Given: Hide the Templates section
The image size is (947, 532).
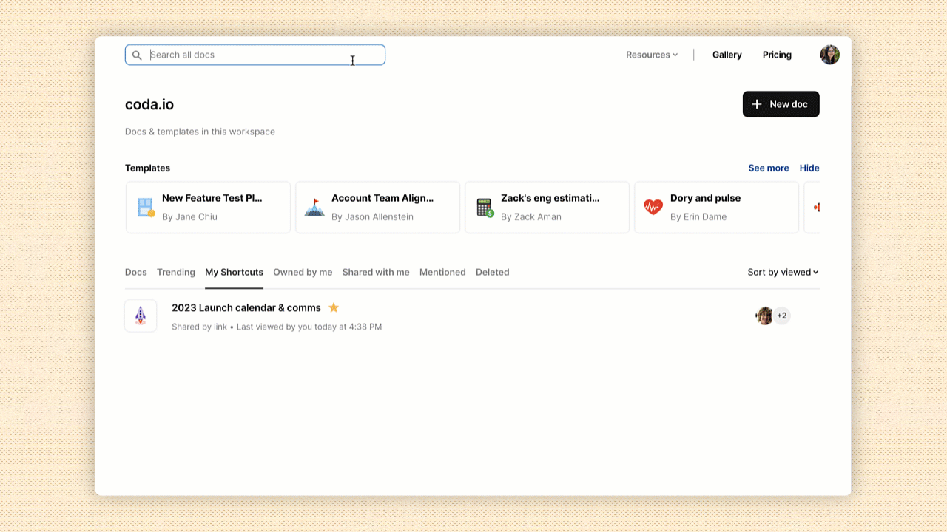Looking at the screenshot, I should [x=809, y=168].
